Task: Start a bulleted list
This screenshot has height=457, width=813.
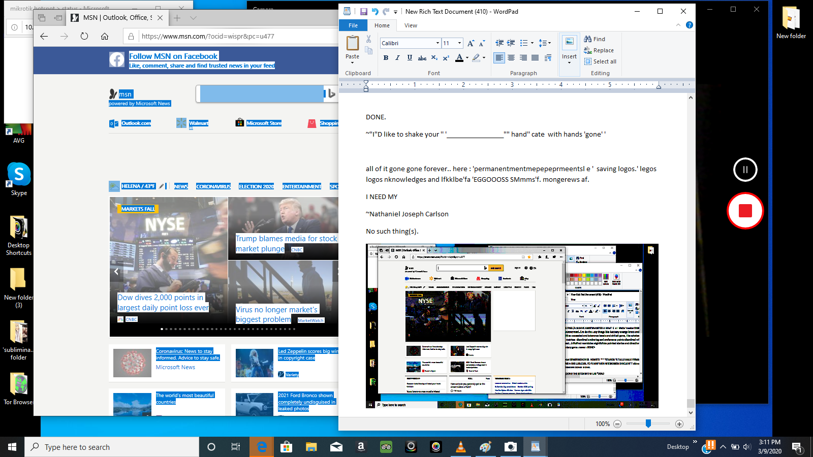Action: pos(524,43)
